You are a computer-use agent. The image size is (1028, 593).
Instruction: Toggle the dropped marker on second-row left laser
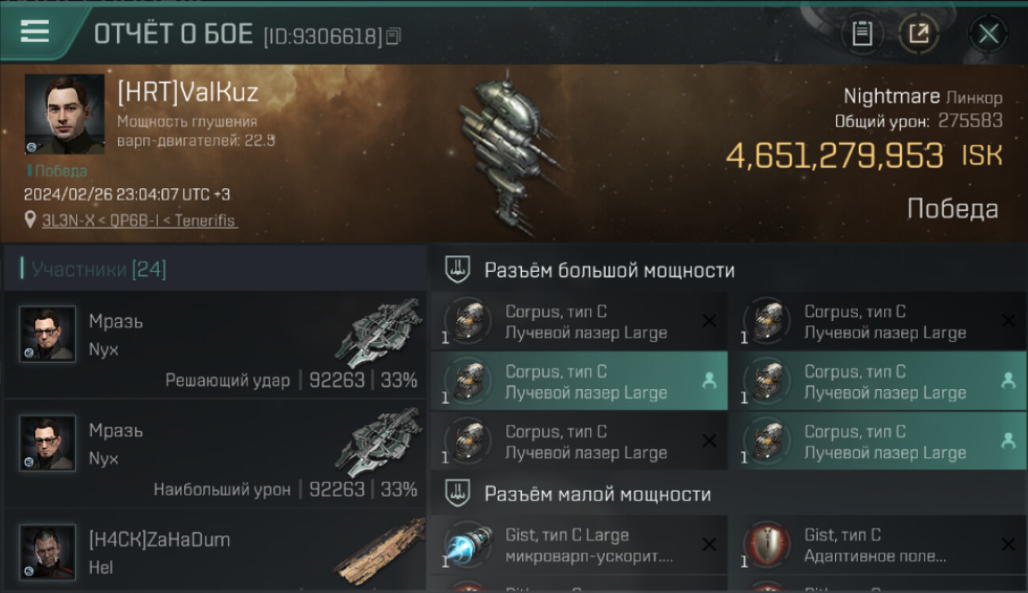tap(709, 381)
